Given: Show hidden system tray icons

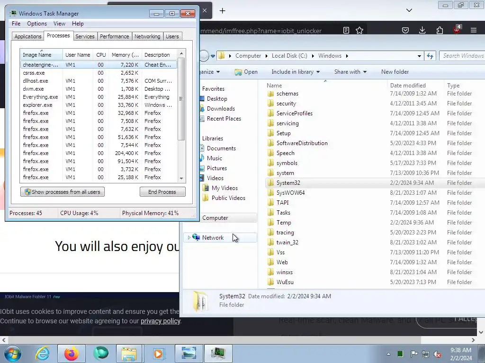Looking at the screenshot, I should (388, 354).
